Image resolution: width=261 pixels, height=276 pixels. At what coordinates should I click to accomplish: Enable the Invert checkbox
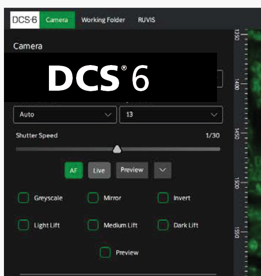point(163,198)
